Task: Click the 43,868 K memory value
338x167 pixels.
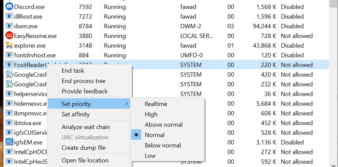Action: click(x=265, y=45)
